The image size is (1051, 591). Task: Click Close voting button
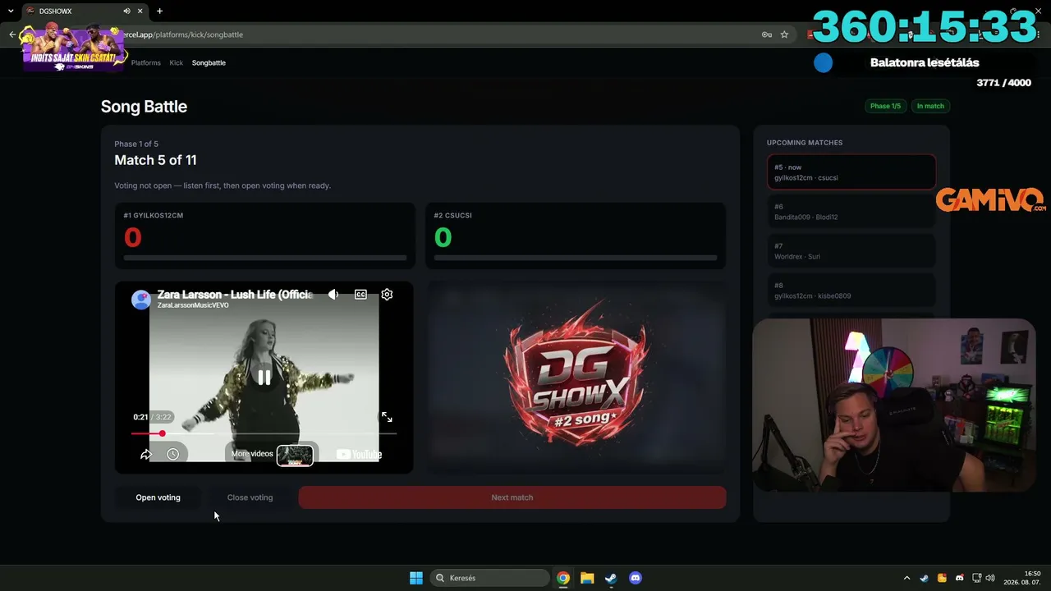250,497
